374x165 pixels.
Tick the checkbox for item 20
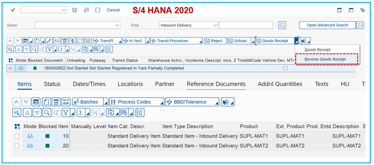pyautogui.click(x=17, y=146)
